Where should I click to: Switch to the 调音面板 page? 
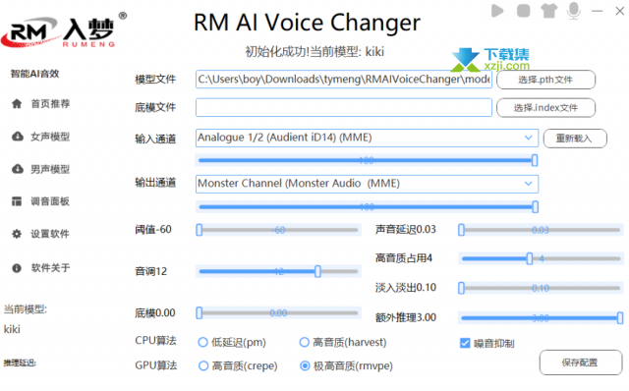[x=50, y=201]
